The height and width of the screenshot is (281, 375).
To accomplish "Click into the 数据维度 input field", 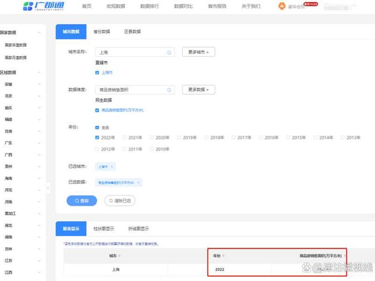I will [135, 90].
